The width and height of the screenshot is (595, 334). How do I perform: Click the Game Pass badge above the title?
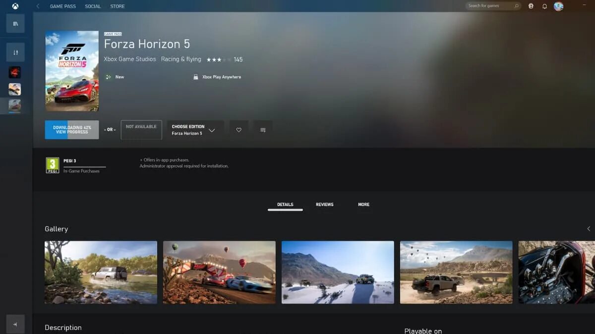pos(113,34)
